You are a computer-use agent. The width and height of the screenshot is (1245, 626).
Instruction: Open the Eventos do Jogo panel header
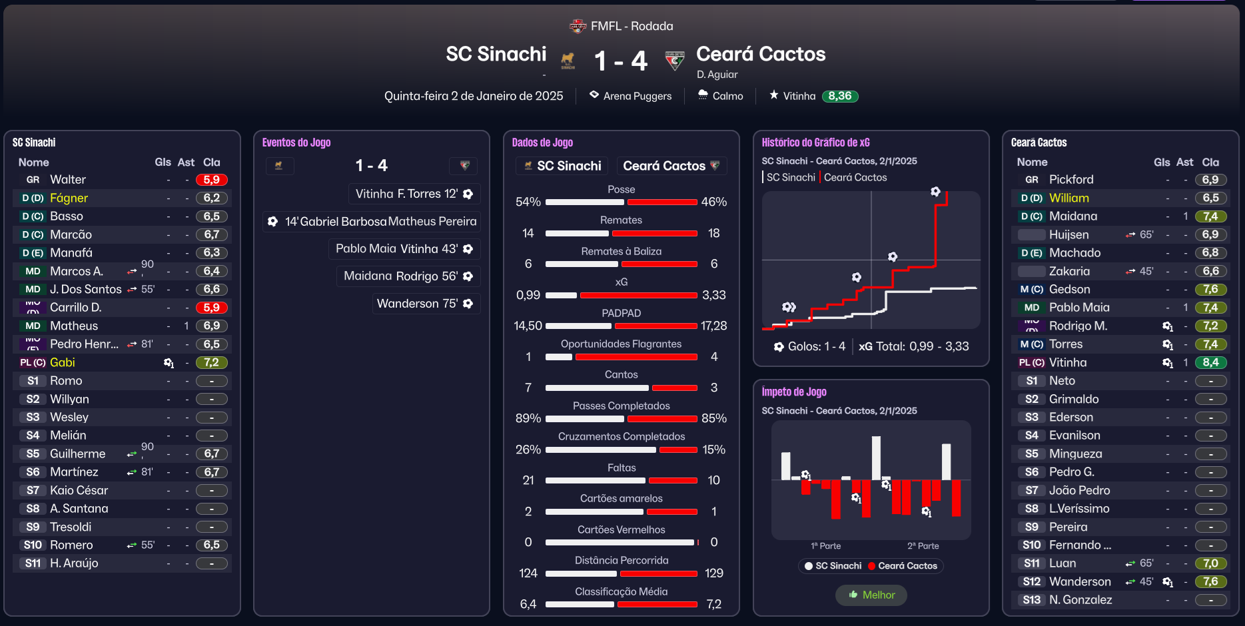[296, 143]
